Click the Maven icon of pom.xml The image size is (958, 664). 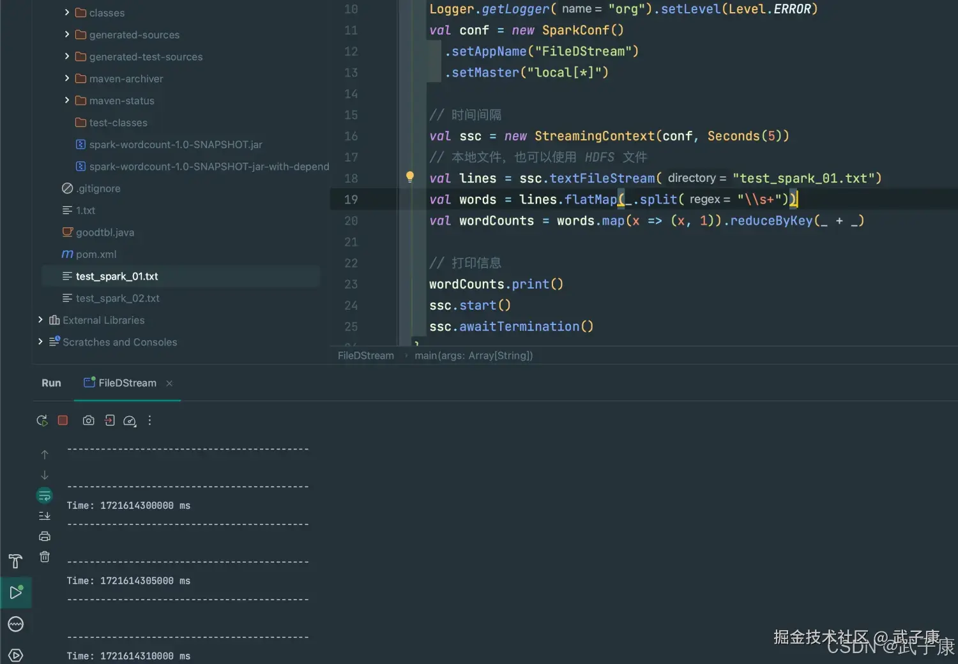(x=67, y=254)
